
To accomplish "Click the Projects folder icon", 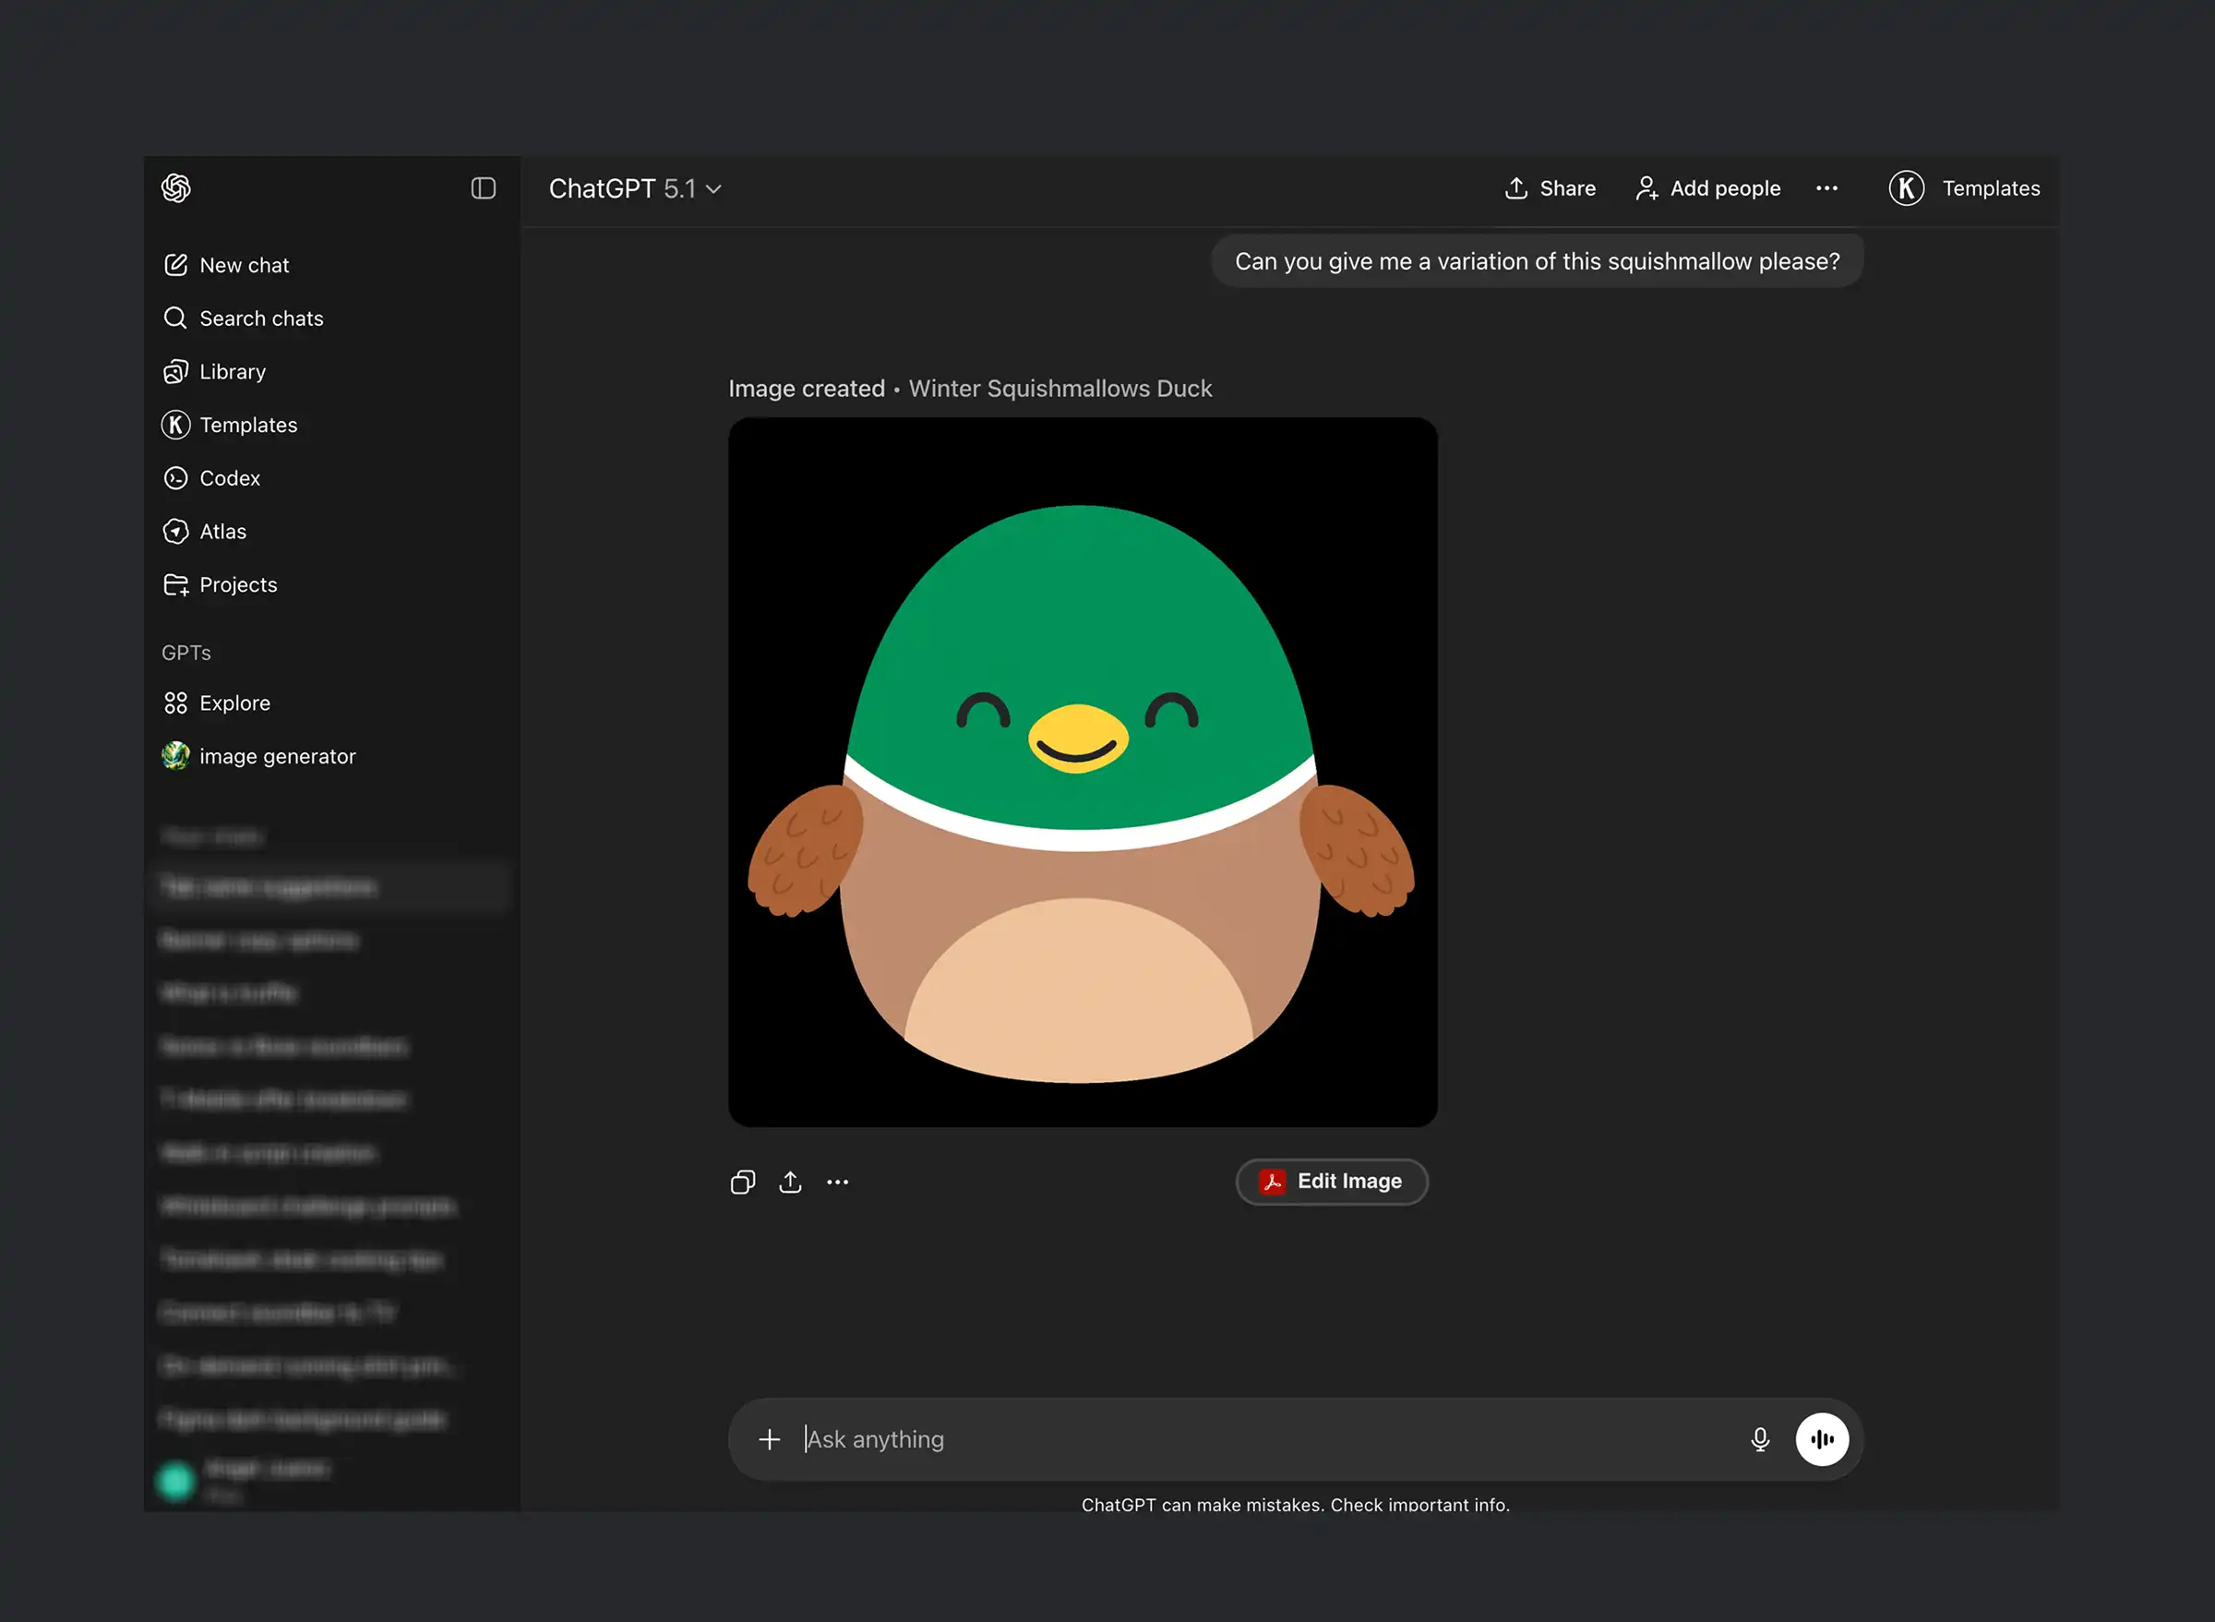I will (175, 585).
